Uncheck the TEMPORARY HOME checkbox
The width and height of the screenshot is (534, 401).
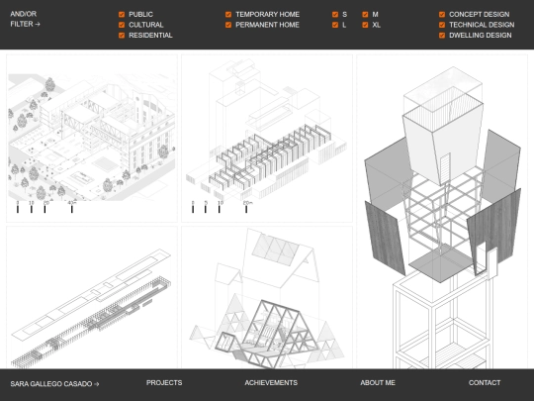pyautogui.click(x=228, y=14)
